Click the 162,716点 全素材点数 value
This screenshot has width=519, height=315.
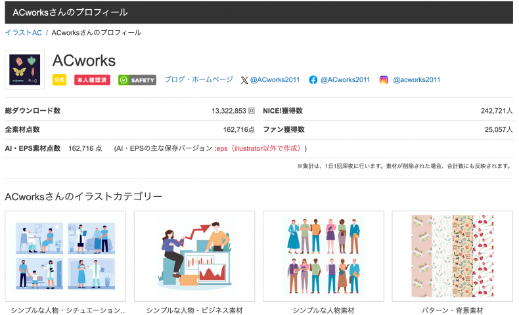[238, 129]
